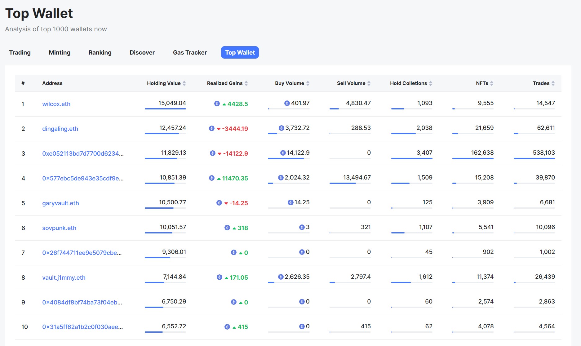Switch to the Trading tab
The height and width of the screenshot is (346, 581).
(x=20, y=52)
